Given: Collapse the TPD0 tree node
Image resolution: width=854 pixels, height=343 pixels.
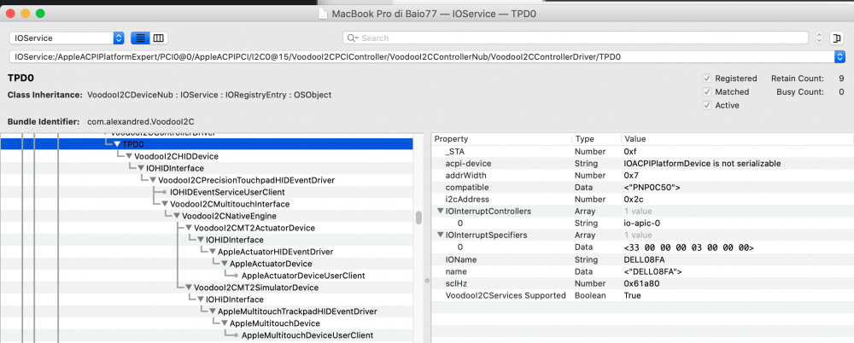Looking at the screenshot, I should 117,144.
